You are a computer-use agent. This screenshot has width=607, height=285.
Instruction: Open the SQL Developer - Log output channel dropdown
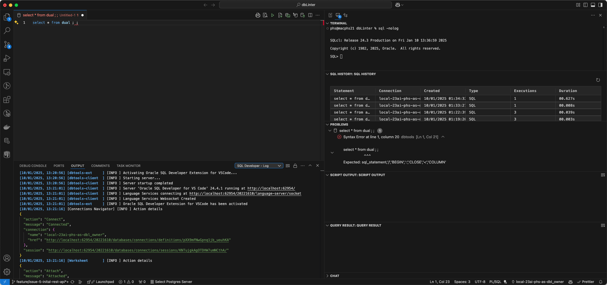[259, 166]
